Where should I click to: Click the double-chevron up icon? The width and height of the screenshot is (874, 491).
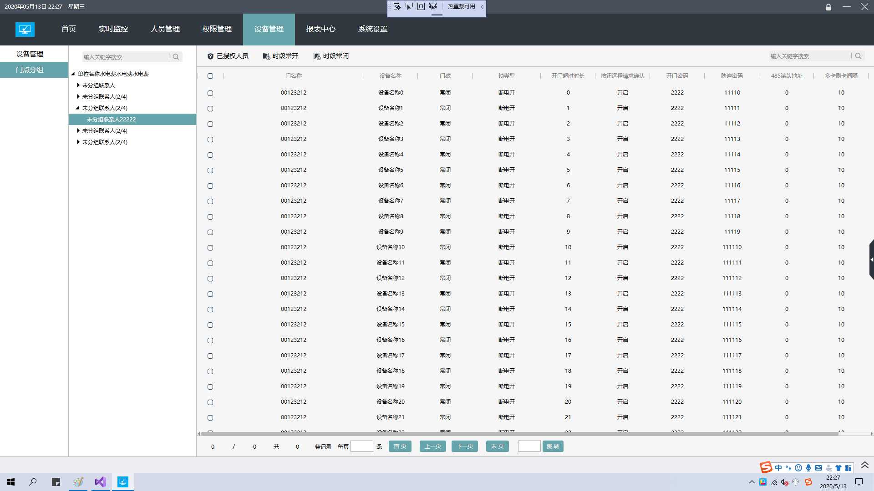865,465
